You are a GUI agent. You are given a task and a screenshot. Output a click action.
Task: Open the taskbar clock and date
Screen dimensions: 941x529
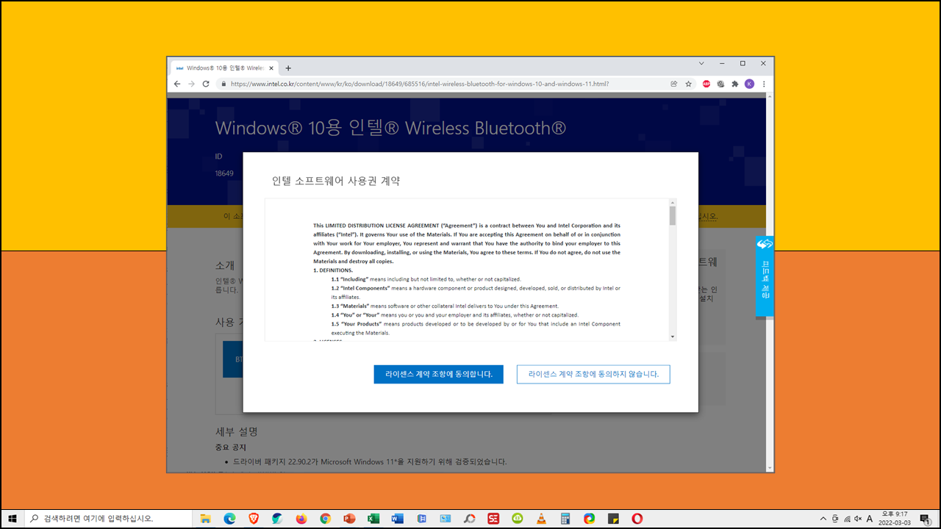click(895, 519)
